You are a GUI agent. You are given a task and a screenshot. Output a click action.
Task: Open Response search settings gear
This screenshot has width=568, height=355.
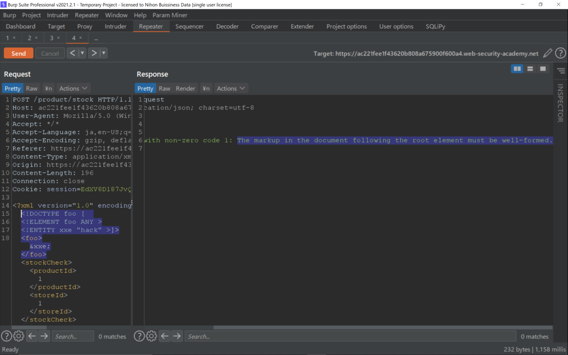151,336
